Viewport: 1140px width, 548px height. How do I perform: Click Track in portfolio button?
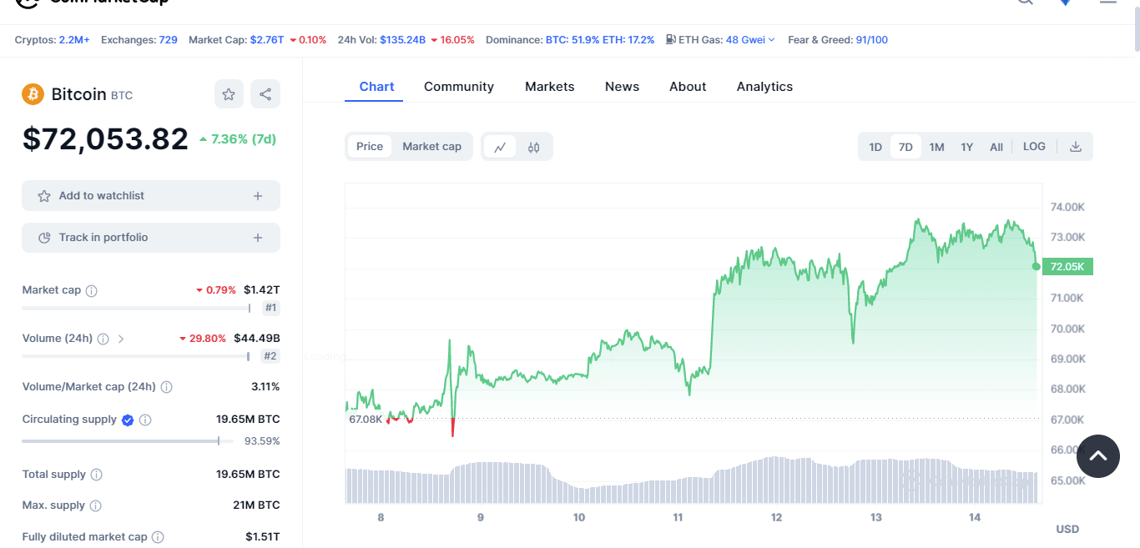[151, 238]
